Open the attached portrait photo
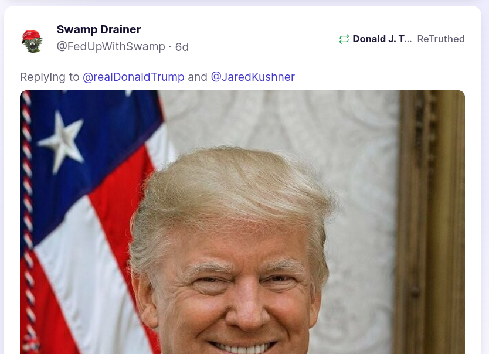489x354 pixels. point(242,222)
